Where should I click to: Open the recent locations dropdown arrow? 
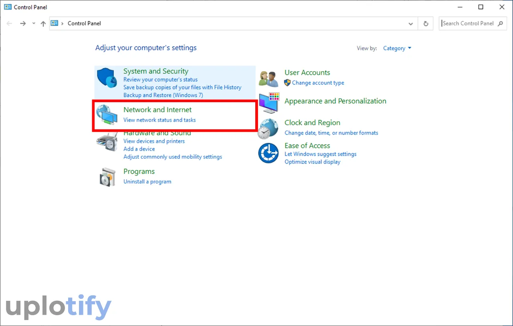[34, 24]
